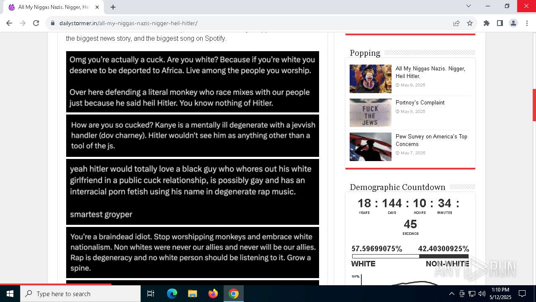Click the demographic split progress bar
Screen dimensions: 536x302
(x=410, y=256)
